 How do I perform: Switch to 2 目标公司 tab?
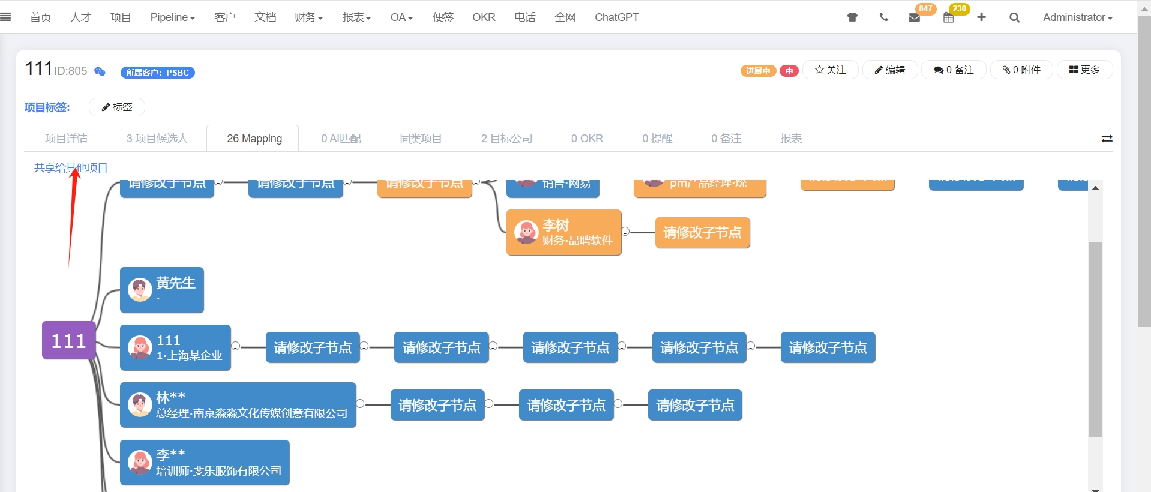click(x=506, y=139)
